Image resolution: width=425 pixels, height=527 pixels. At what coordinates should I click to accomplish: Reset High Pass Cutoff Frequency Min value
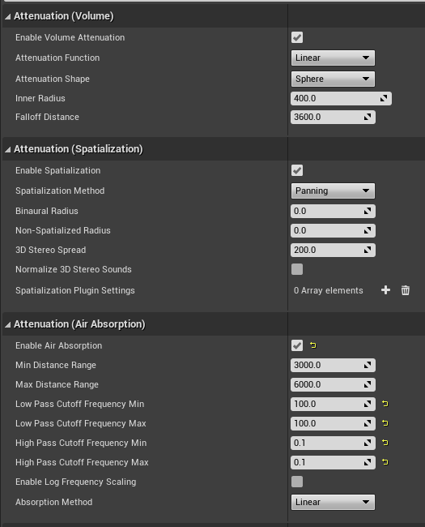[x=385, y=443]
